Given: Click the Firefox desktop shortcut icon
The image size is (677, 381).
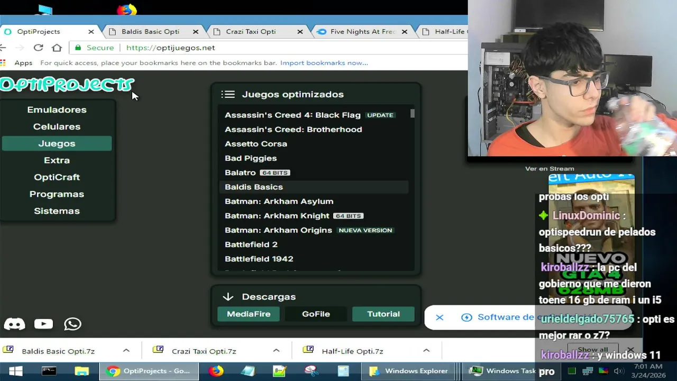Looking at the screenshot, I should (126, 9).
